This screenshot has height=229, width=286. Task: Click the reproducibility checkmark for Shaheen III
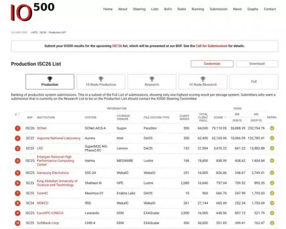pyautogui.click(x=272, y=183)
